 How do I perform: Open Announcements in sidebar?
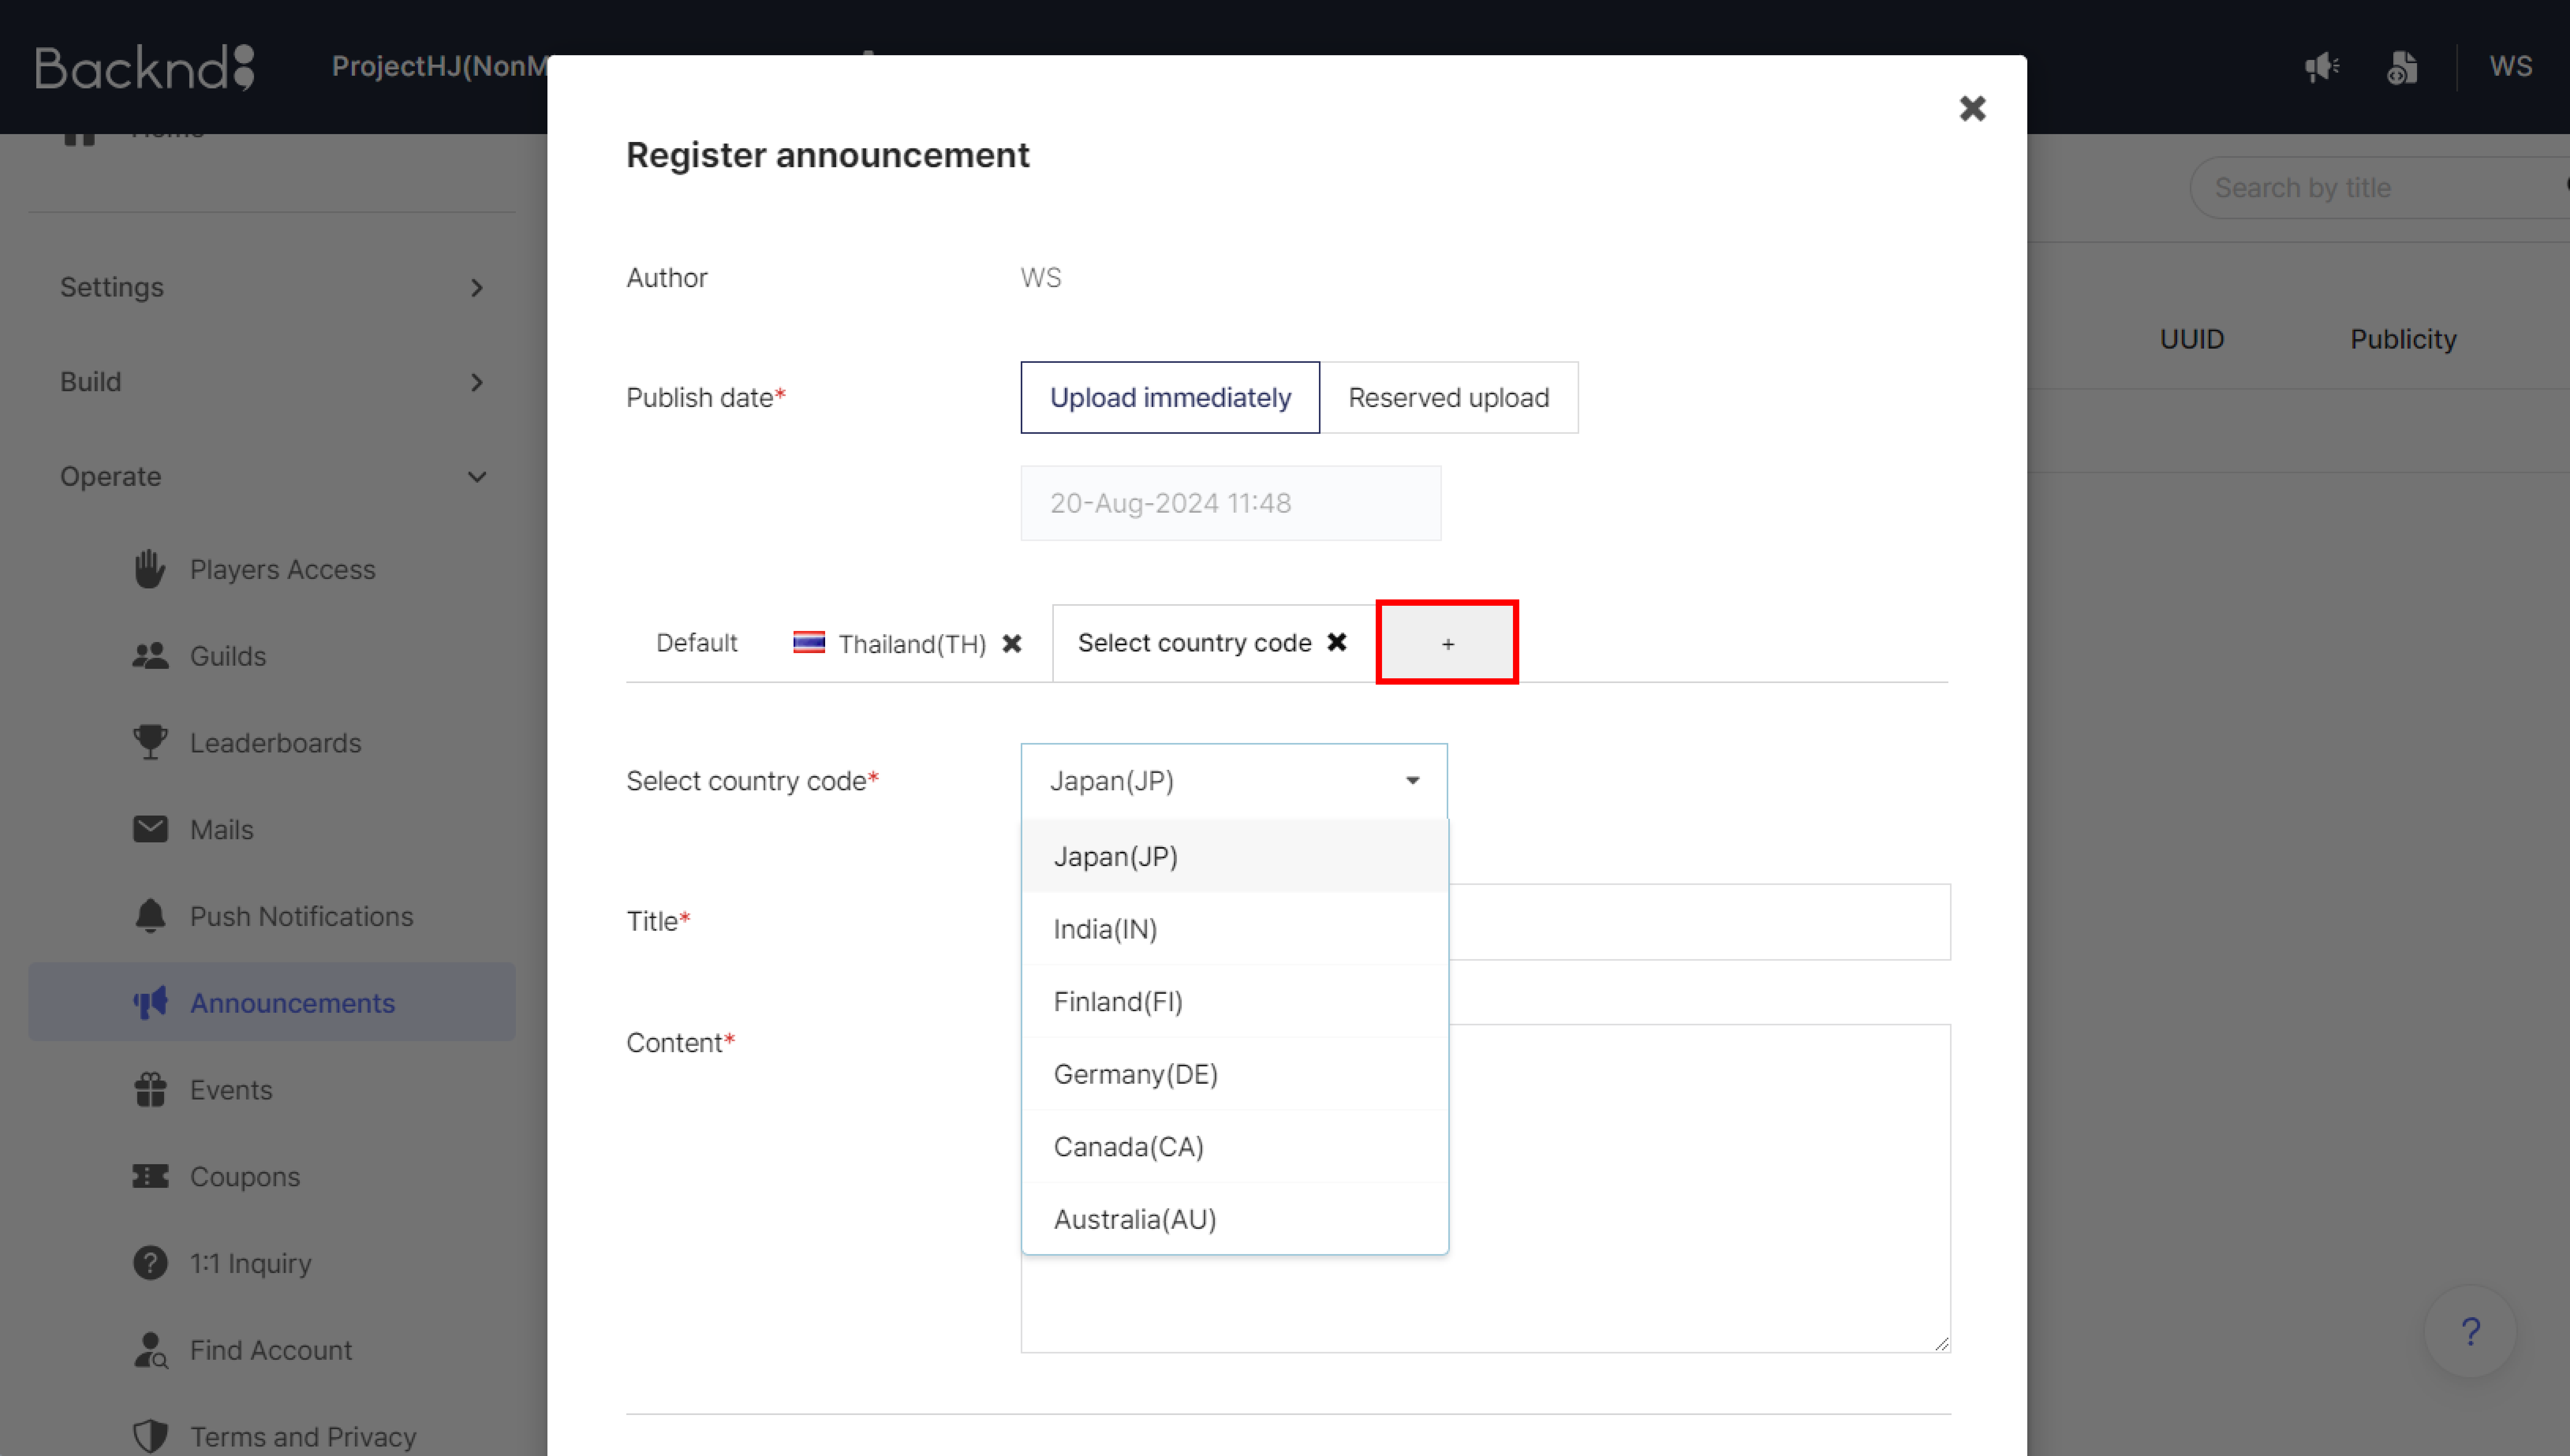[x=272, y=1002]
